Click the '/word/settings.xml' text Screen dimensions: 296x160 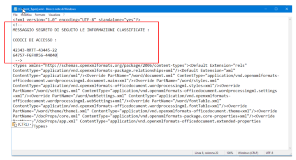(x=56, y=91)
